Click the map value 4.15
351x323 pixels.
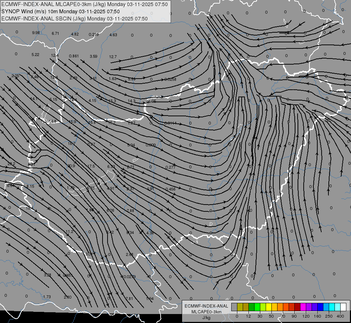[x=93, y=100]
